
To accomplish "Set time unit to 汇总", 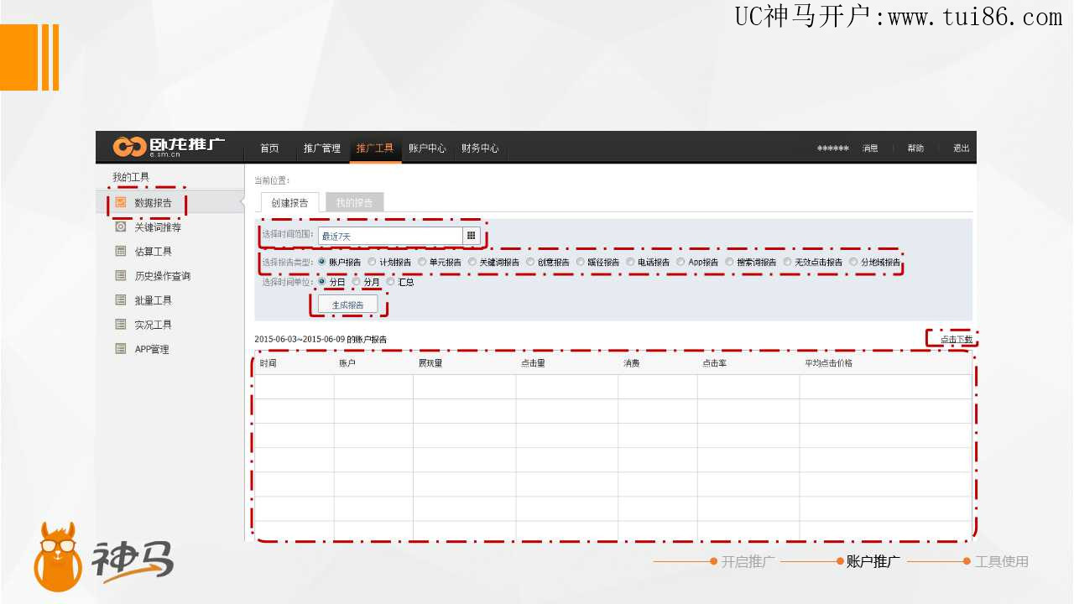I will tap(391, 282).
